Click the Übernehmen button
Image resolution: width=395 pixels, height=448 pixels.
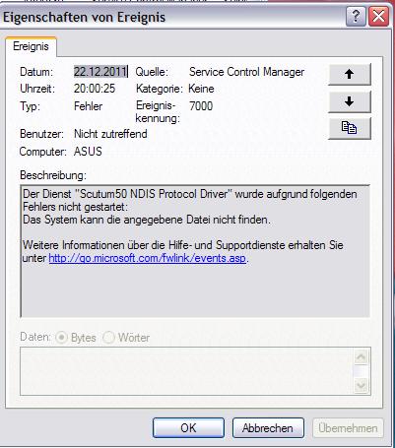coord(348,428)
